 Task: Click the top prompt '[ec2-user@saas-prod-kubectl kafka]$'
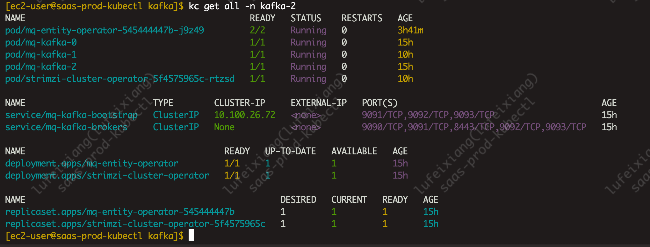coord(94,6)
